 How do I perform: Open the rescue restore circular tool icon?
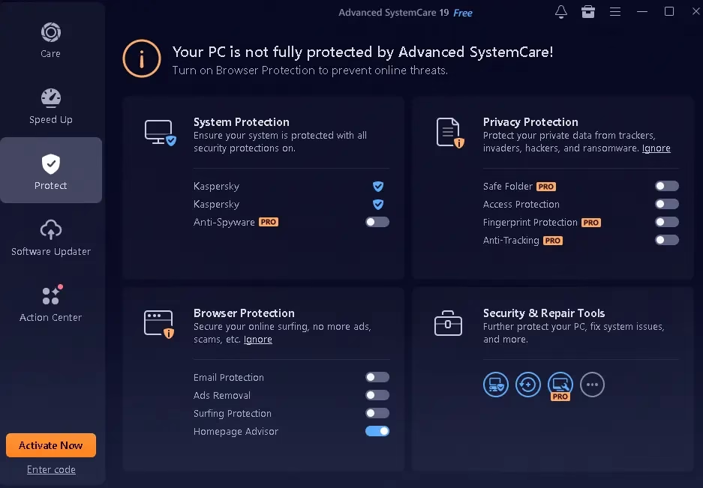[527, 385]
